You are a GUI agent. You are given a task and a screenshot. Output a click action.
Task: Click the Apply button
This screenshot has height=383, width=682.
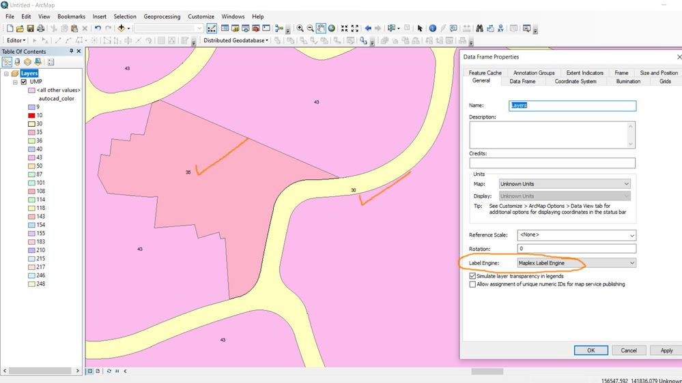[666, 350]
